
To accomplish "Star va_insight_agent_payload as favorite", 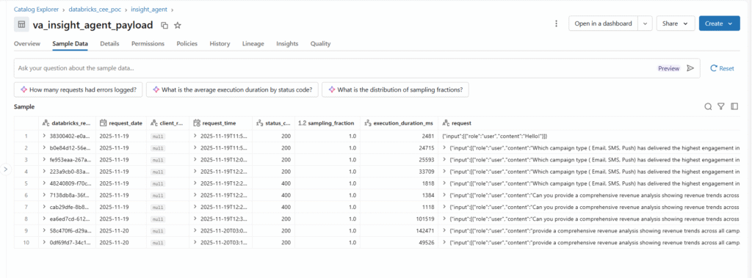I will [x=178, y=26].
